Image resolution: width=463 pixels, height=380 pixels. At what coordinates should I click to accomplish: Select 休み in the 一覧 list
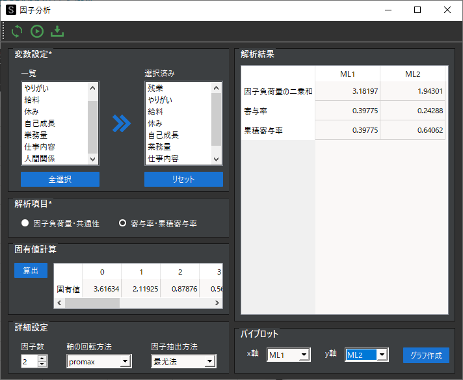click(x=55, y=112)
